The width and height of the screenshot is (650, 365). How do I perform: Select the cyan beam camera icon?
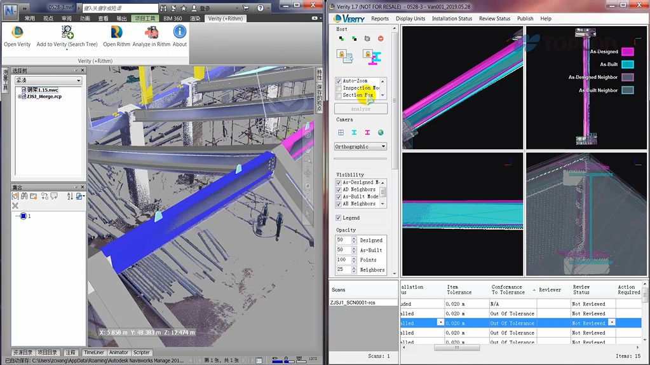pos(354,132)
